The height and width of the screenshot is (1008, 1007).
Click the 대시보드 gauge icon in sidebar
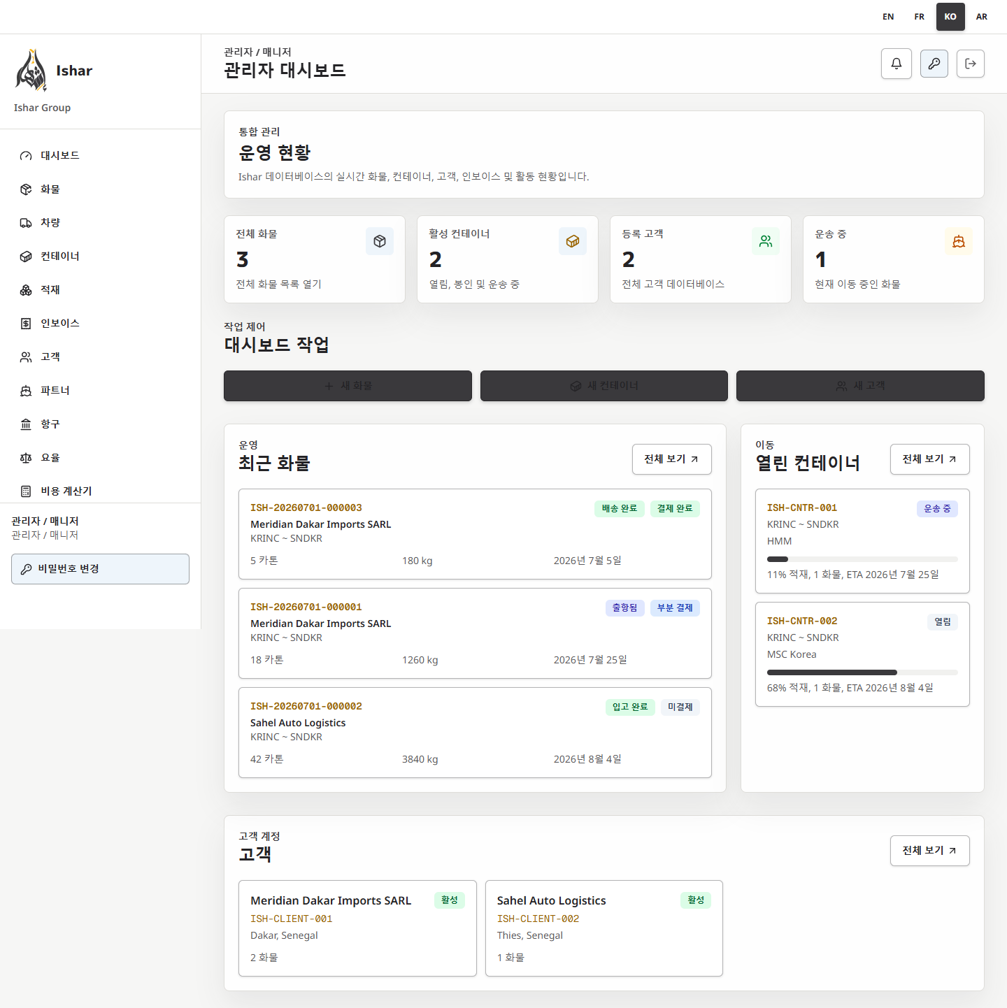tap(26, 156)
